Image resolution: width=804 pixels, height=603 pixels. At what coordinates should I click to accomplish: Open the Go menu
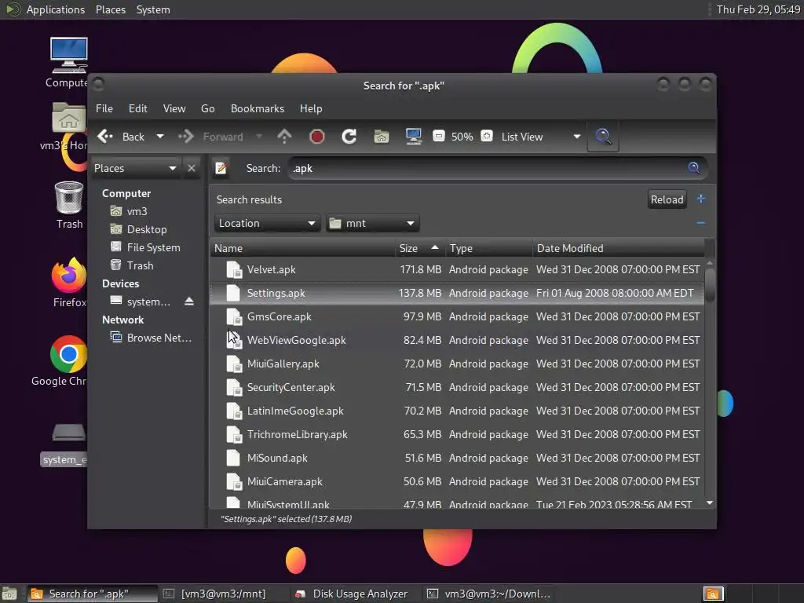click(207, 108)
